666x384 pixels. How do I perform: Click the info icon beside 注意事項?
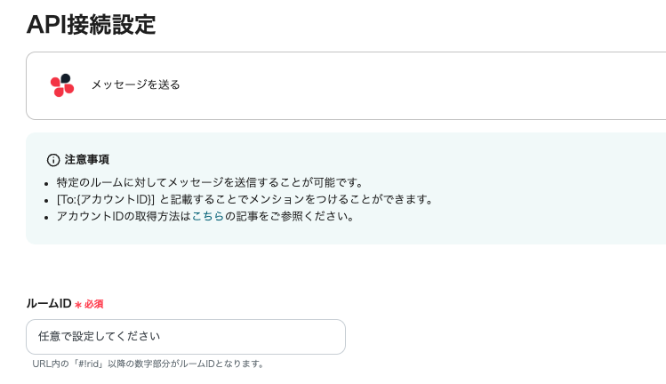point(53,160)
